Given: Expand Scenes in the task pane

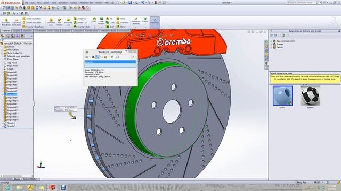Looking at the screenshot, I should pyautogui.click(x=271, y=44).
